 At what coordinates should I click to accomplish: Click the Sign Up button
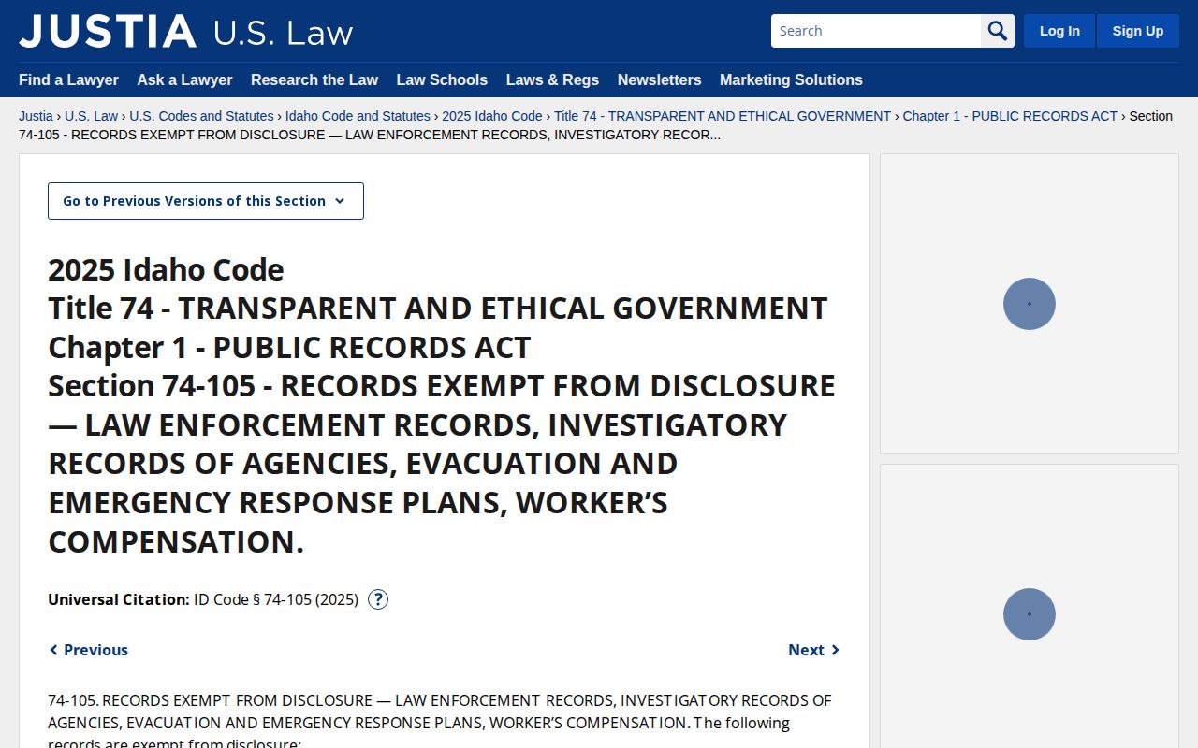(1138, 31)
